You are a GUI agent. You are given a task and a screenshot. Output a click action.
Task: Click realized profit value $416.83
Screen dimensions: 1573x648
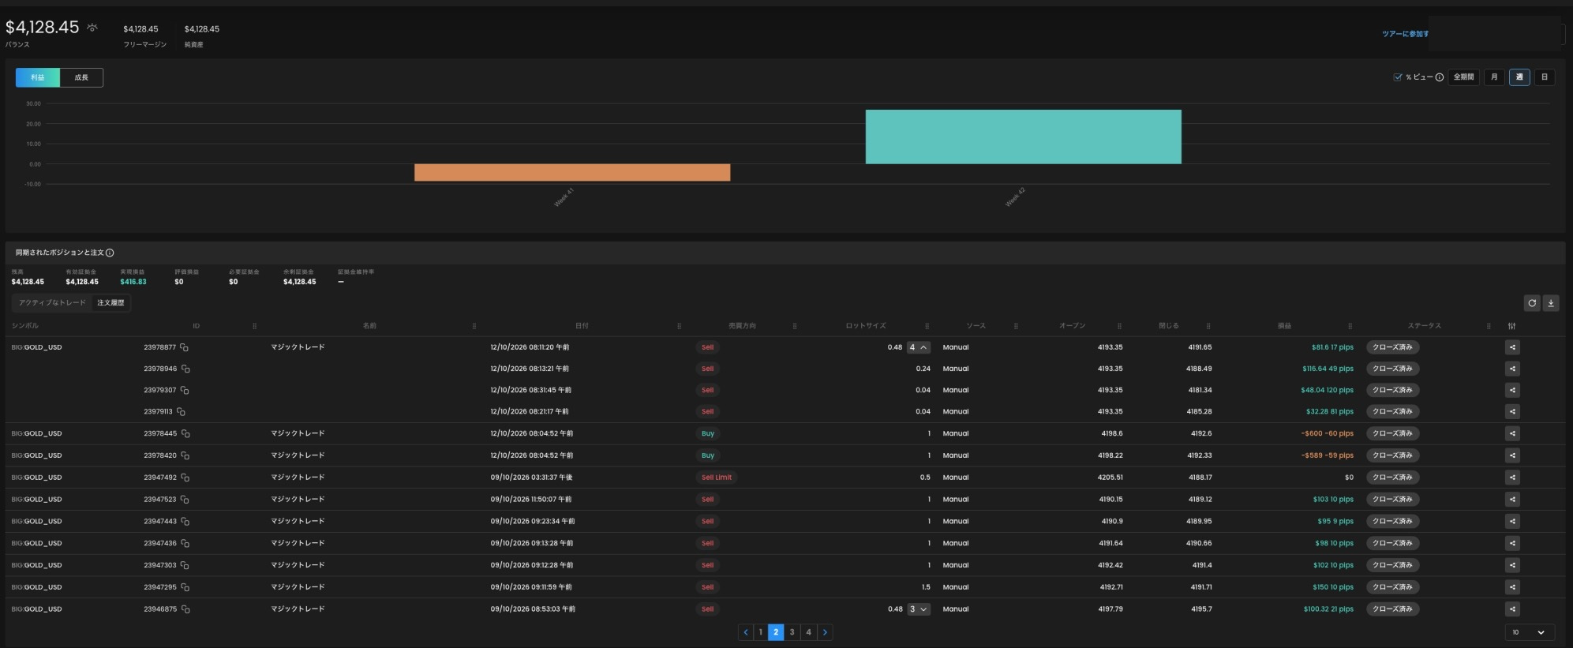pyautogui.click(x=133, y=282)
